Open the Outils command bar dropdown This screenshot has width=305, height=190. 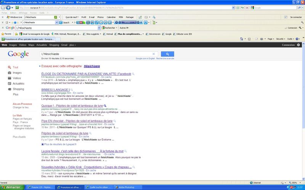tap(291, 39)
